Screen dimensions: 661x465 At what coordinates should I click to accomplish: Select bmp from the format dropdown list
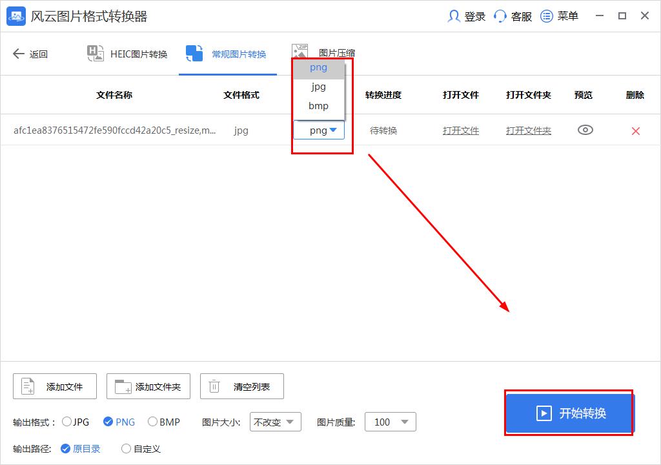(318, 105)
